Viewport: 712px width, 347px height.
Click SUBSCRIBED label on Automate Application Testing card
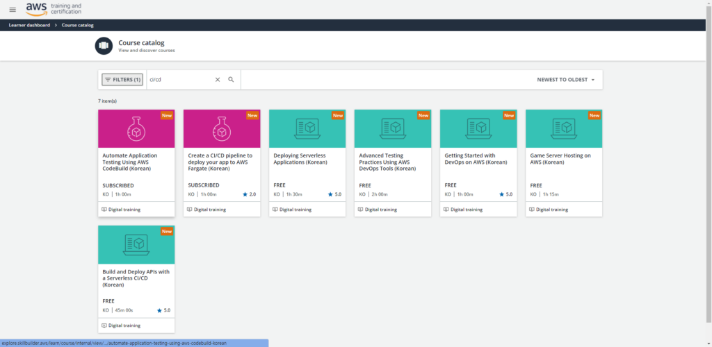pos(118,185)
